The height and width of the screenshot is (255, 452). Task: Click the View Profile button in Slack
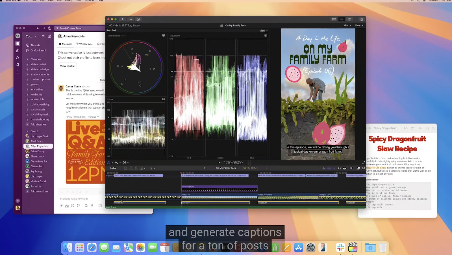pyautogui.click(x=67, y=66)
